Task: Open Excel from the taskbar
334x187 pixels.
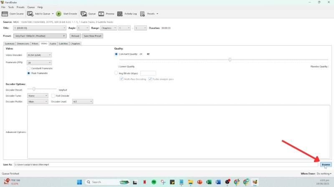Action: (x=209, y=182)
